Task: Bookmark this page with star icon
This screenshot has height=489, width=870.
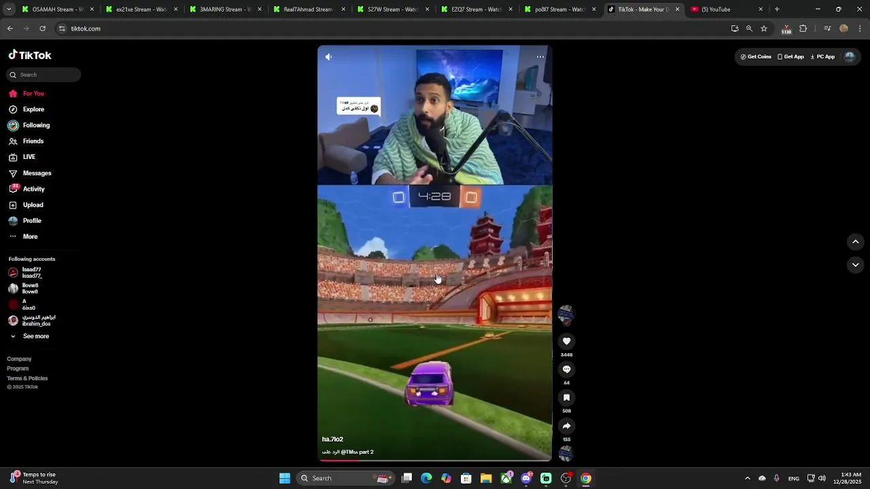Action: pos(764,29)
